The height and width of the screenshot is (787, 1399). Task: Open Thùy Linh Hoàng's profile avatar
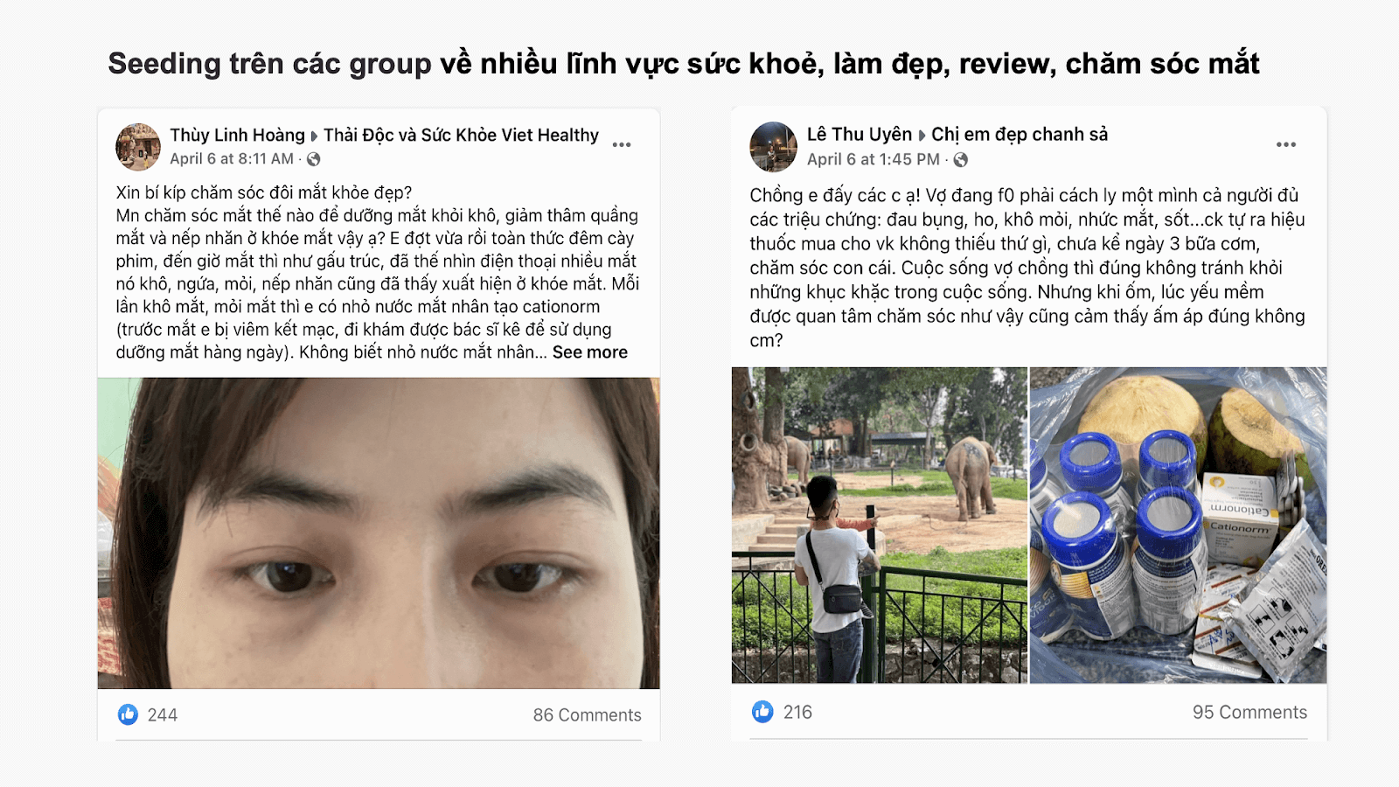click(x=138, y=147)
